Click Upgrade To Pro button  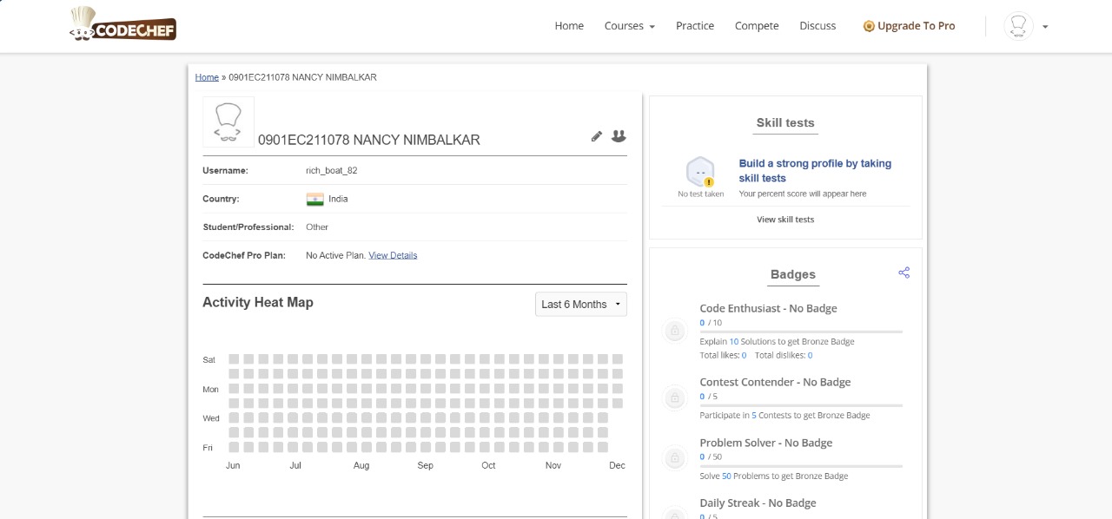tap(909, 26)
